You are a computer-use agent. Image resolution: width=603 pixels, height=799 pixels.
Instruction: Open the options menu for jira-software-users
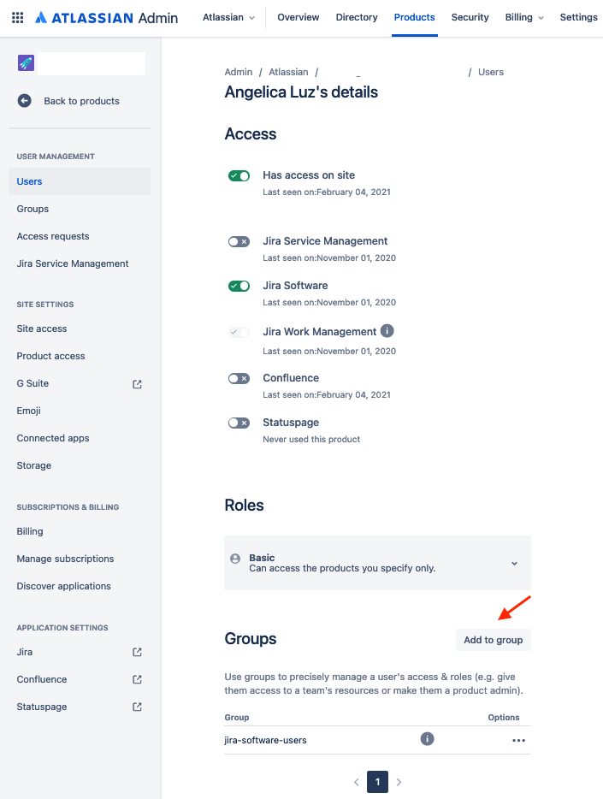[518, 739]
